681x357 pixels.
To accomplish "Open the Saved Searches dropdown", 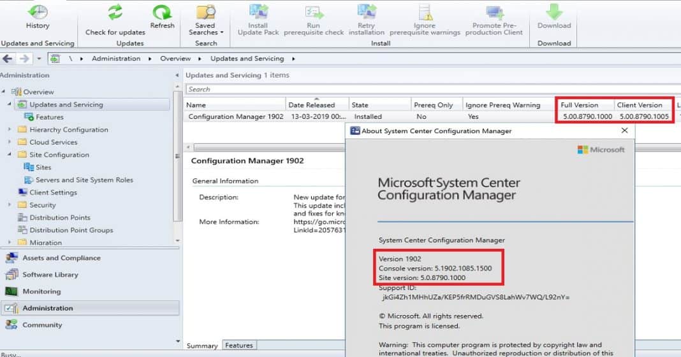I will tap(206, 20).
